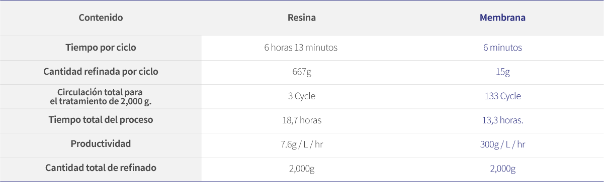Click the 18,7 horas value
Image resolution: width=604 pixels, height=182 pixels.
tap(302, 120)
